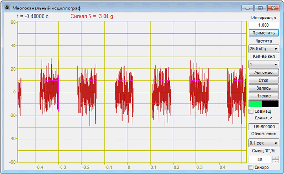Start recording with the Запись button

click(x=264, y=88)
